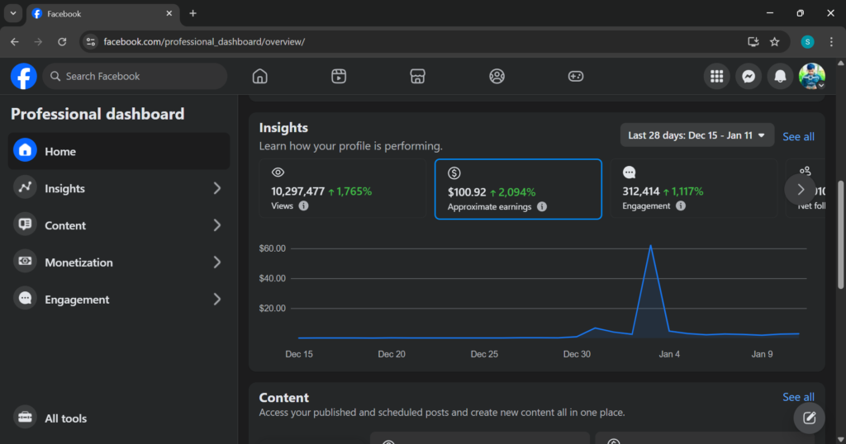Click the $100.92 earnings value

[x=467, y=192]
